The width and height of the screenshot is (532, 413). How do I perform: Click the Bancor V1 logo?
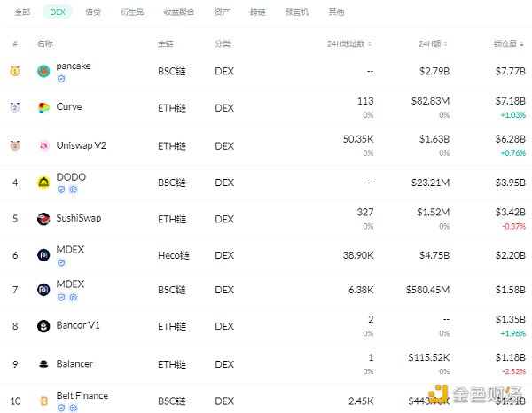coord(43,326)
